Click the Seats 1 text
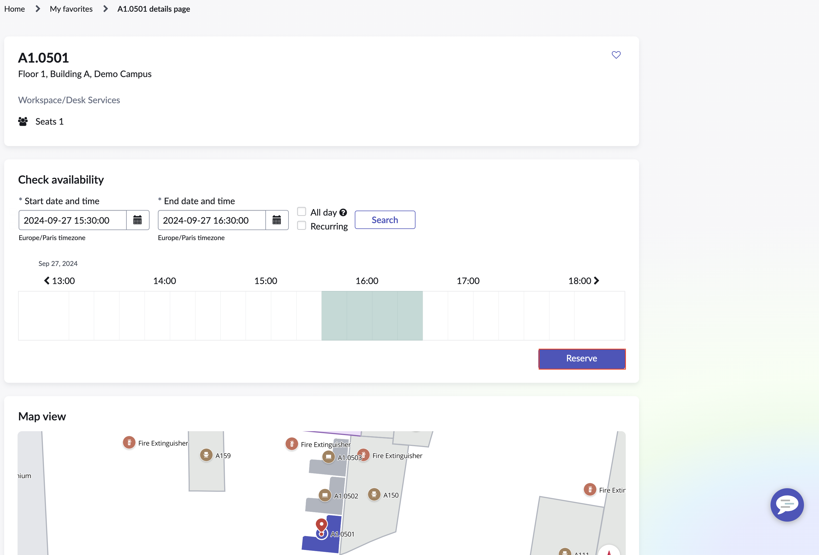 [x=49, y=122]
